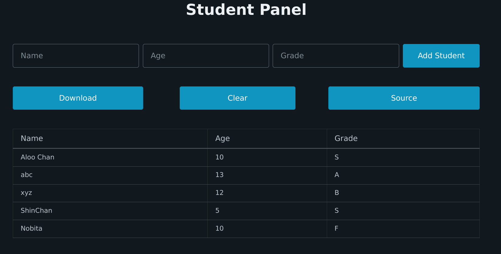Clear the student list
This screenshot has width=501, height=254.
tap(237, 98)
